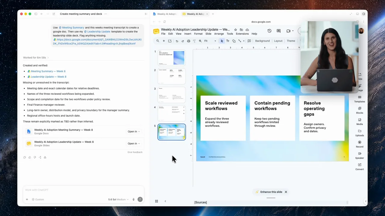Open the Format menu in Slides
Viewport: 385px width, 216px height.
click(198, 34)
